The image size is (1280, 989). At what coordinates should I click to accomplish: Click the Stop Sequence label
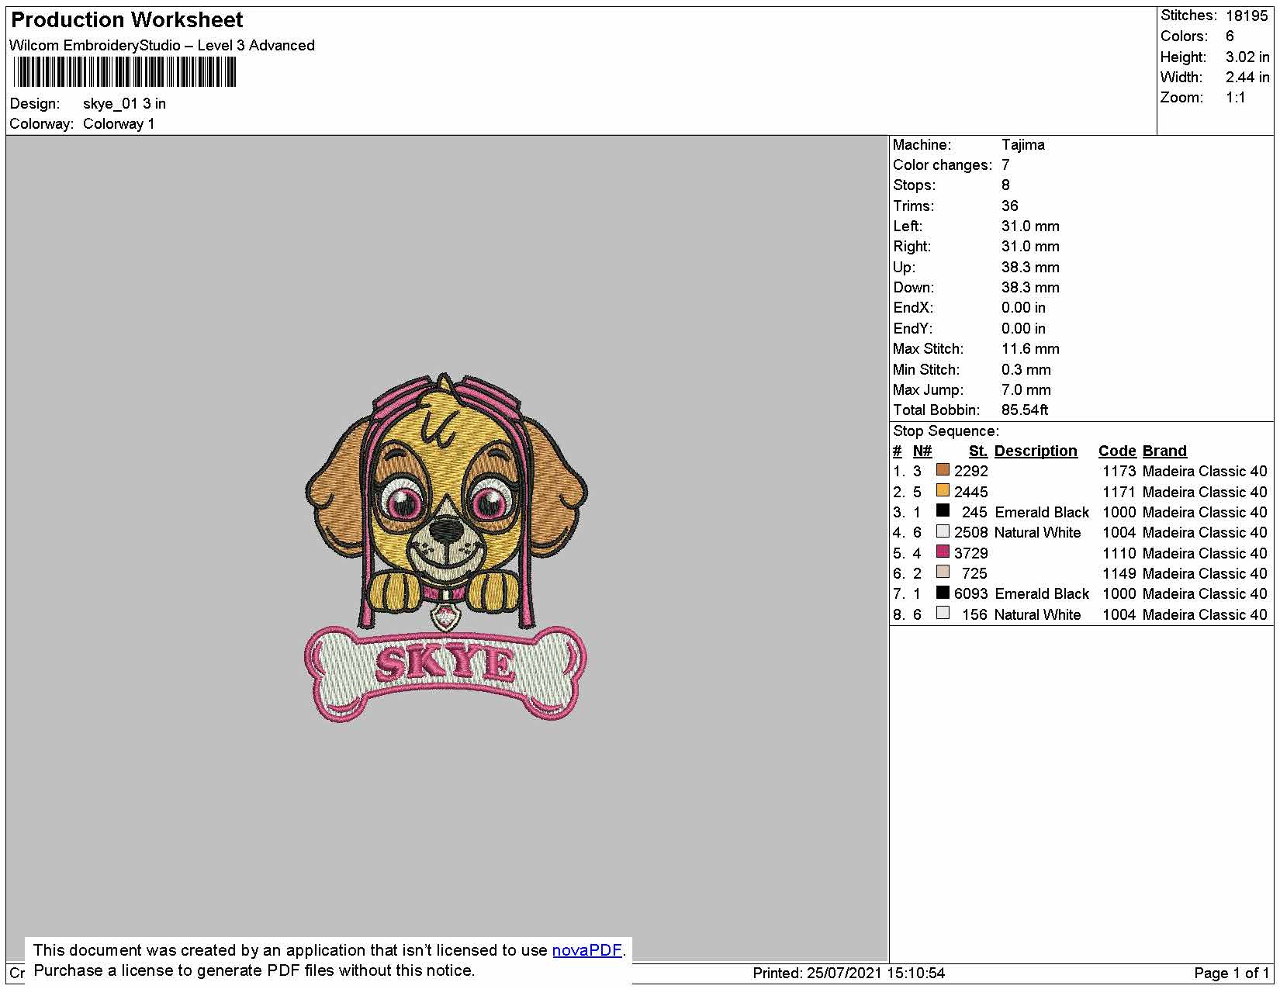946,431
